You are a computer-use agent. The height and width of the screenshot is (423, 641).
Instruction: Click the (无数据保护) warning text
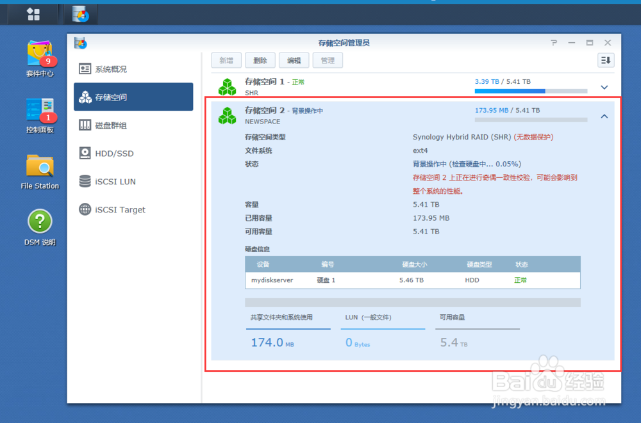[x=533, y=137]
